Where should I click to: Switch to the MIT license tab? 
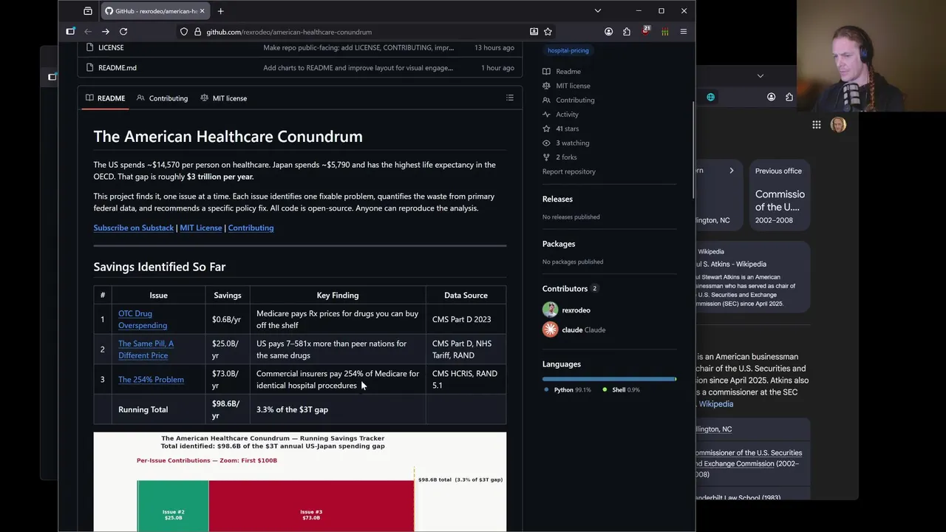click(223, 98)
